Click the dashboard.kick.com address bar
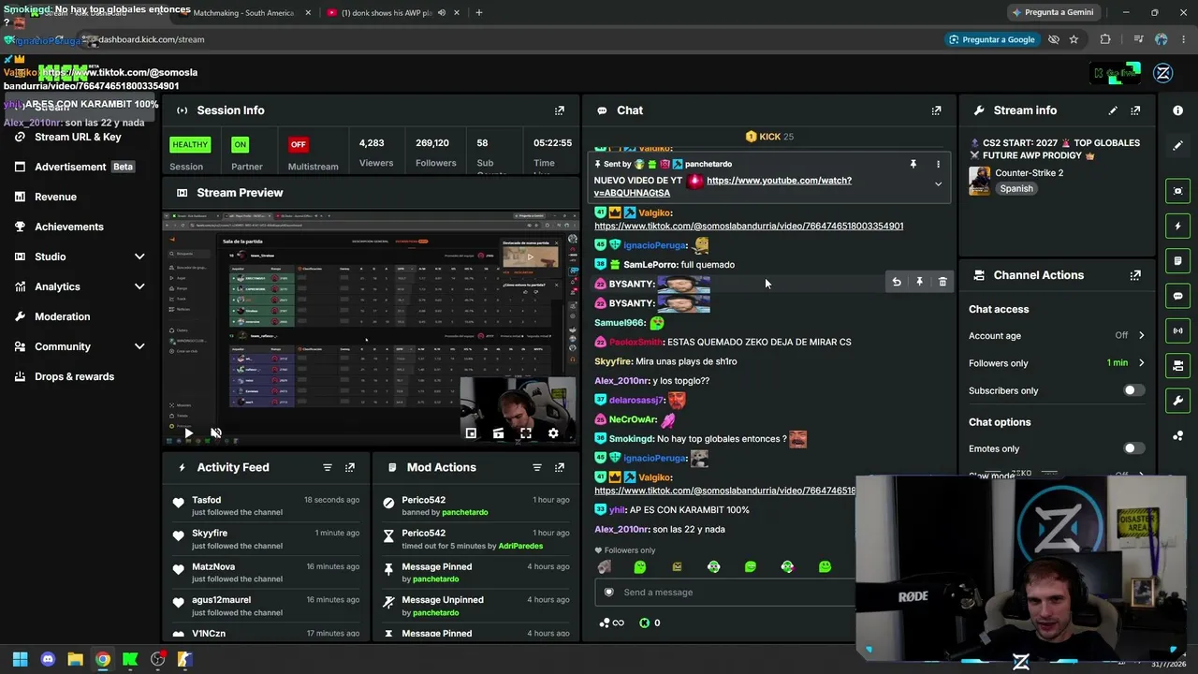1198x674 pixels. click(151, 39)
